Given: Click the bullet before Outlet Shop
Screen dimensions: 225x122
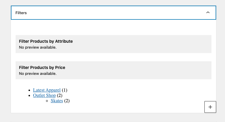Looking at the screenshot, I should (x=29, y=96).
